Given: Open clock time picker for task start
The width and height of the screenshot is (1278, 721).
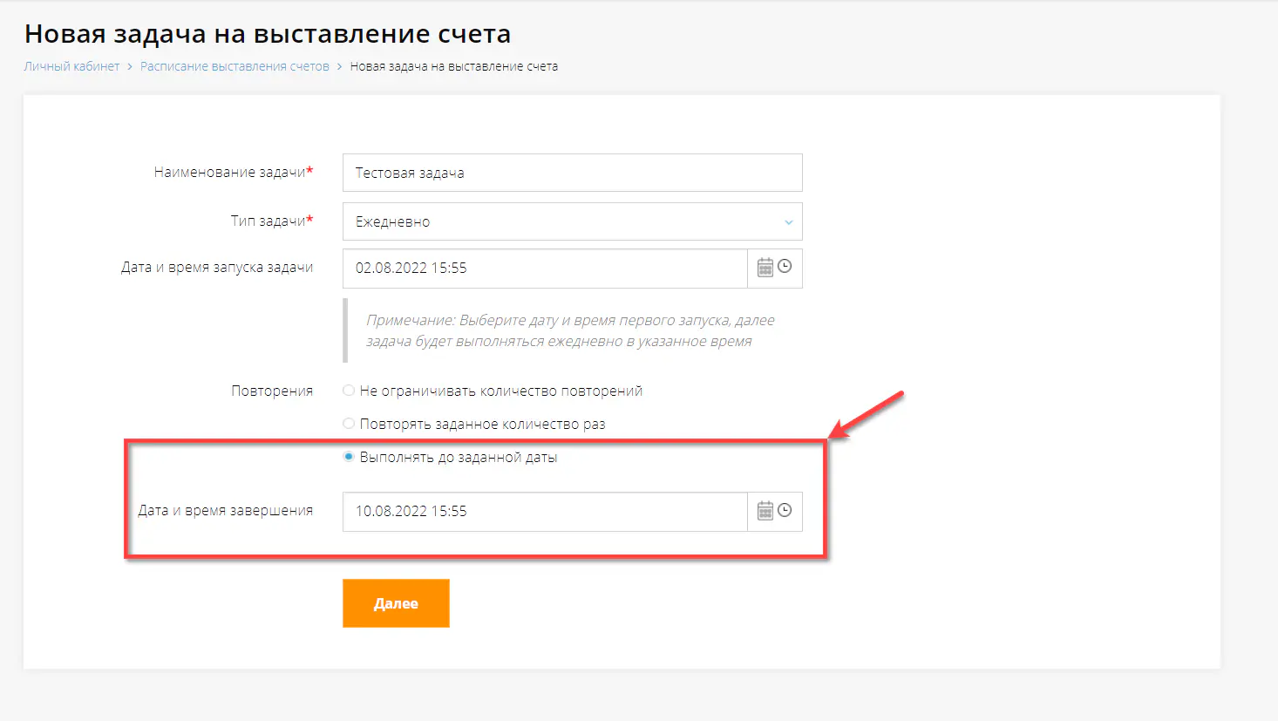Looking at the screenshot, I should [785, 267].
